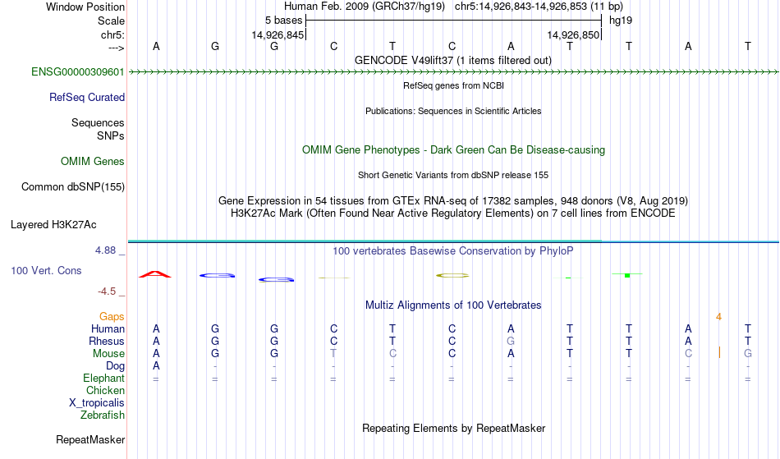
Task: Click the chr5: base position label
Action: (113, 34)
